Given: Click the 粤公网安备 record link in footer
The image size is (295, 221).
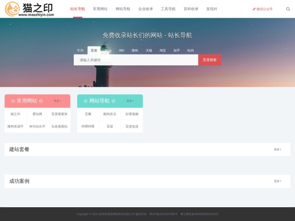Looking at the screenshot, I should 199,214.
